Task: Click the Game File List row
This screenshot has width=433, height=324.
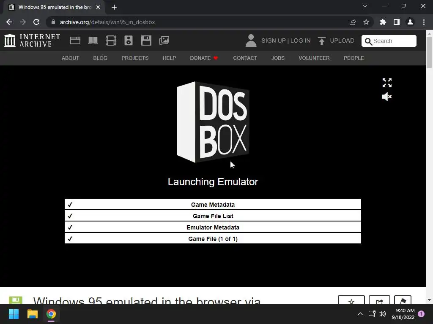Action: click(213, 216)
